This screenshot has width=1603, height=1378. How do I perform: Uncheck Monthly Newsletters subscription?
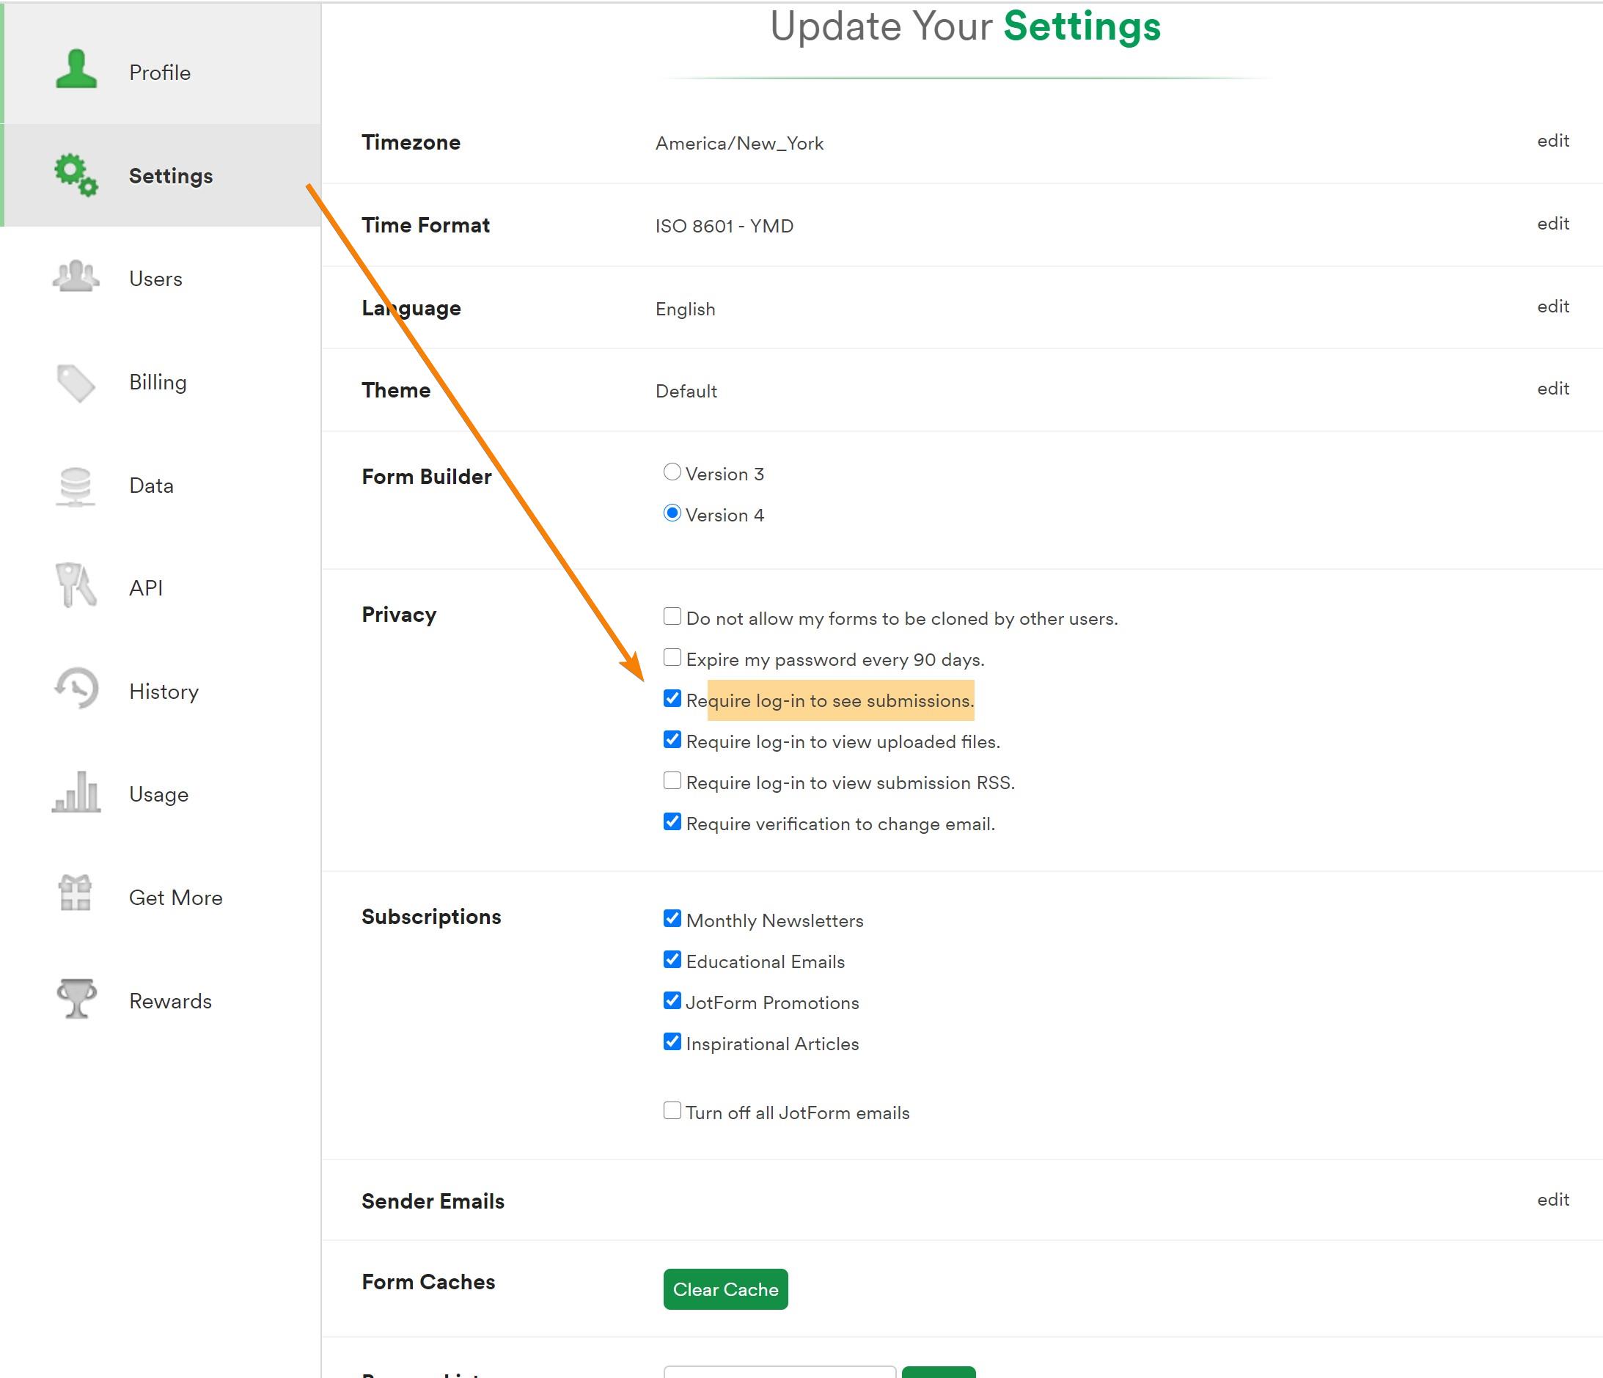tap(672, 918)
